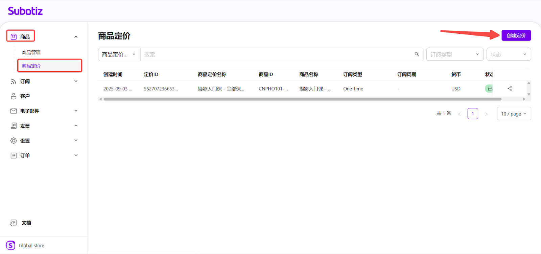Collapse the 商品 sidebar menu

coord(76,37)
